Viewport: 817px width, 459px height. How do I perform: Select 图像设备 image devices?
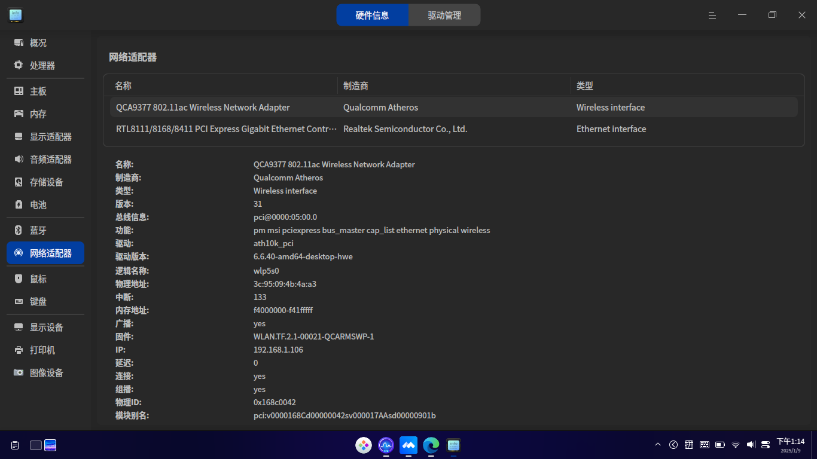(45, 373)
